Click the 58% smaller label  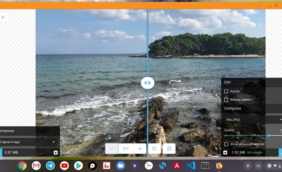click(255, 153)
